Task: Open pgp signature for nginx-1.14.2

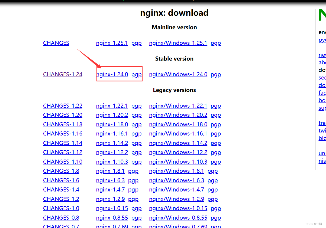Action: [x=137, y=143]
